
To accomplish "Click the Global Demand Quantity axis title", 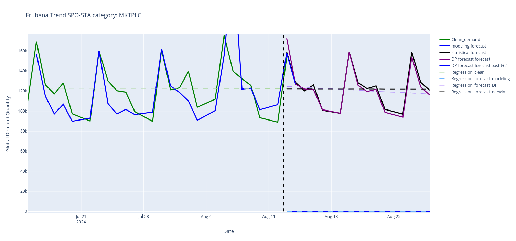I will pyautogui.click(x=8, y=124).
